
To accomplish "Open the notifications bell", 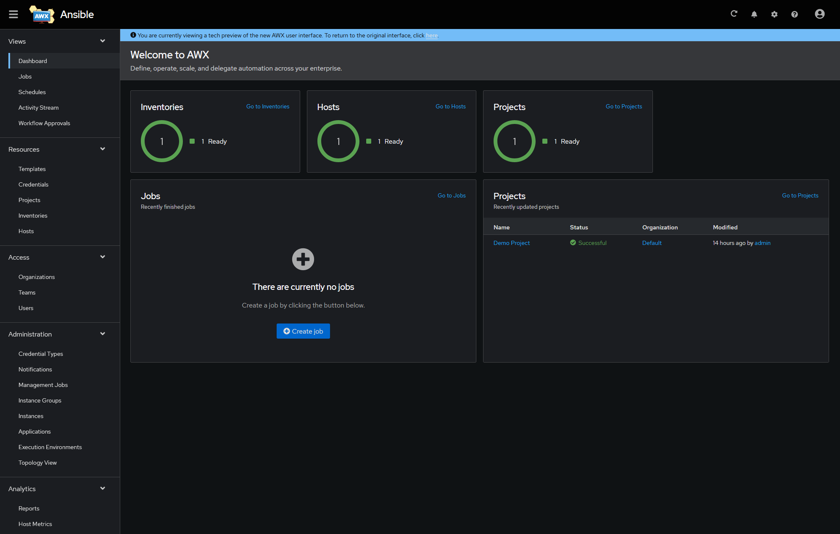I will point(754,14).
